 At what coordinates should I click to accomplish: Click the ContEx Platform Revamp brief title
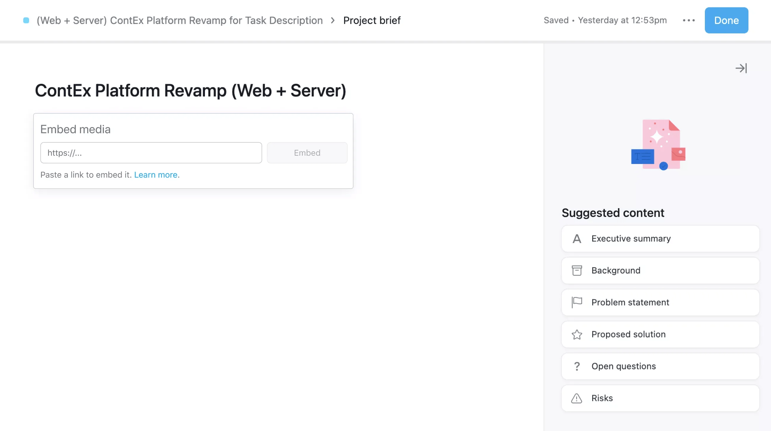click(x=190, y=91)
